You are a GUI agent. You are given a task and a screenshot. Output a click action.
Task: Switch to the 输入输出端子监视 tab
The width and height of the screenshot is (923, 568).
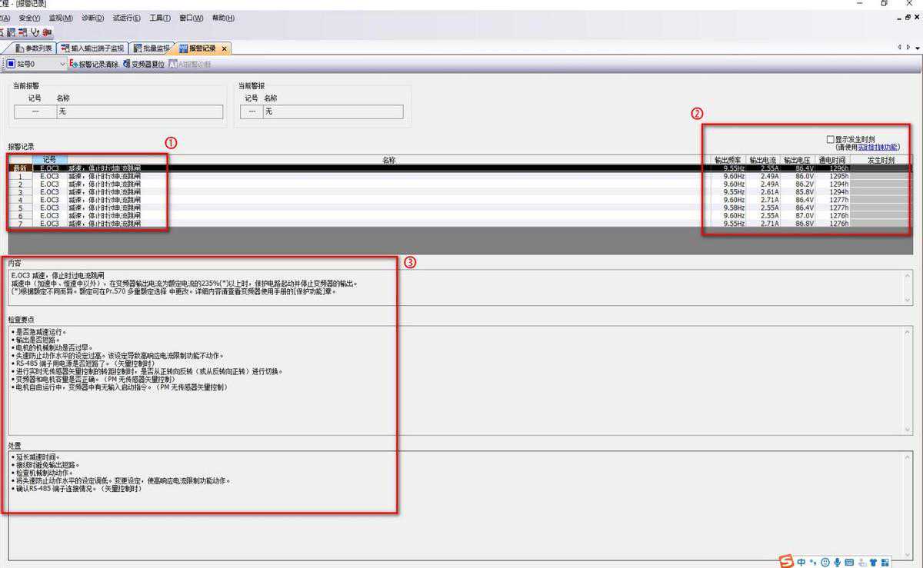click(92, 48)
